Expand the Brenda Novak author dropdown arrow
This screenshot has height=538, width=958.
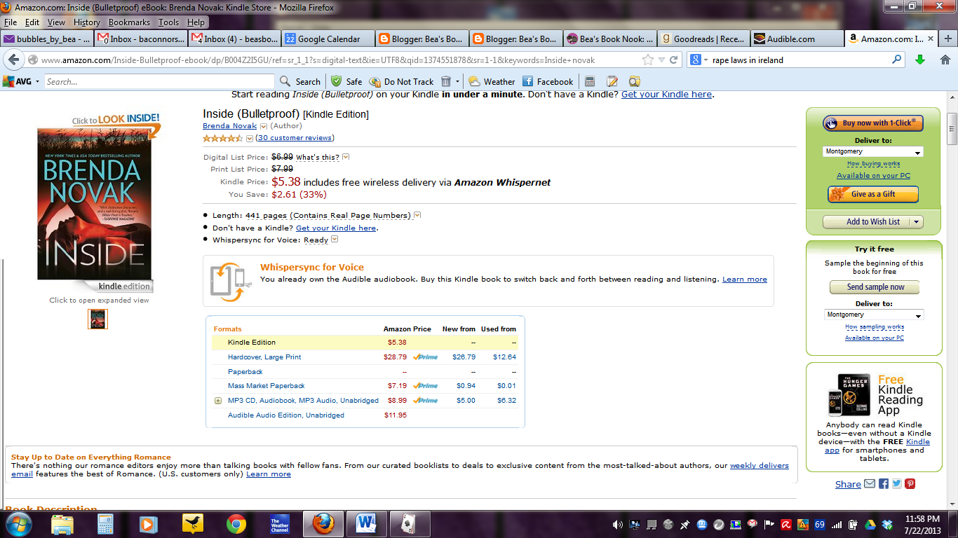pos(264,126)
